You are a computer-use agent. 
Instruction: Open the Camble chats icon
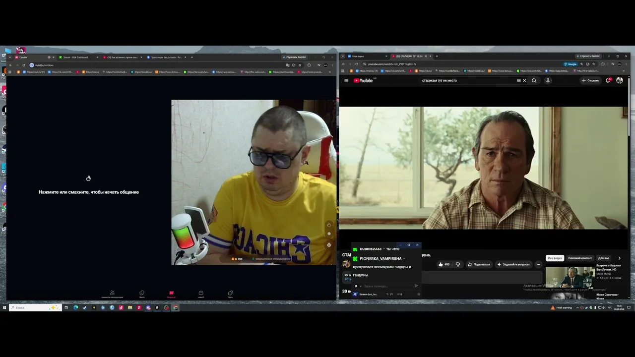pyautogui.click(x=230, y=294)
